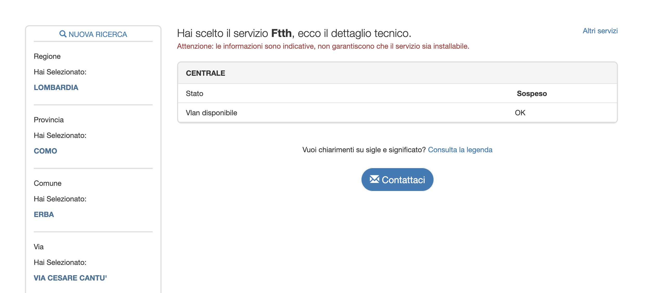The image size is (659, 293).
Task: Click the Comune section label
Action: (x=48, y=183)
